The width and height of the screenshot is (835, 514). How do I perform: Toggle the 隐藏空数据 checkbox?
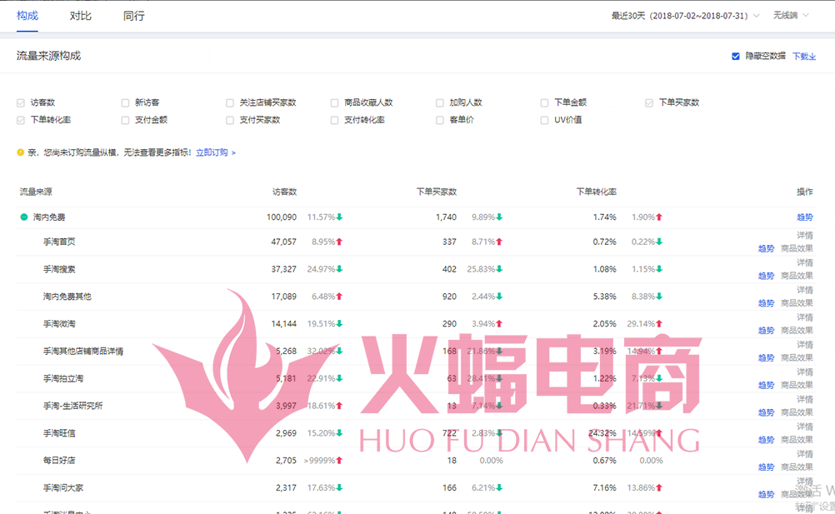[736, 56]
